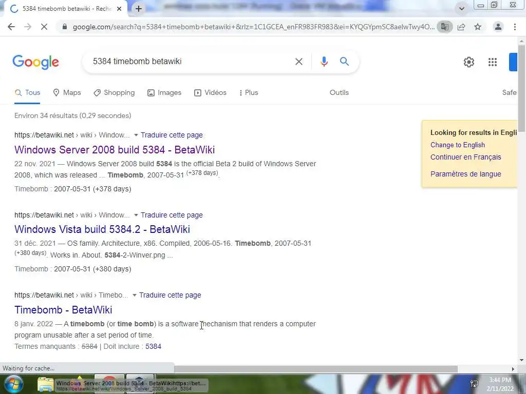Screen dimensions: 526x394
Task: Expand dropdown arrow beside Timebomb result URL
Action: pyautogui.click(x=135, y=295)
